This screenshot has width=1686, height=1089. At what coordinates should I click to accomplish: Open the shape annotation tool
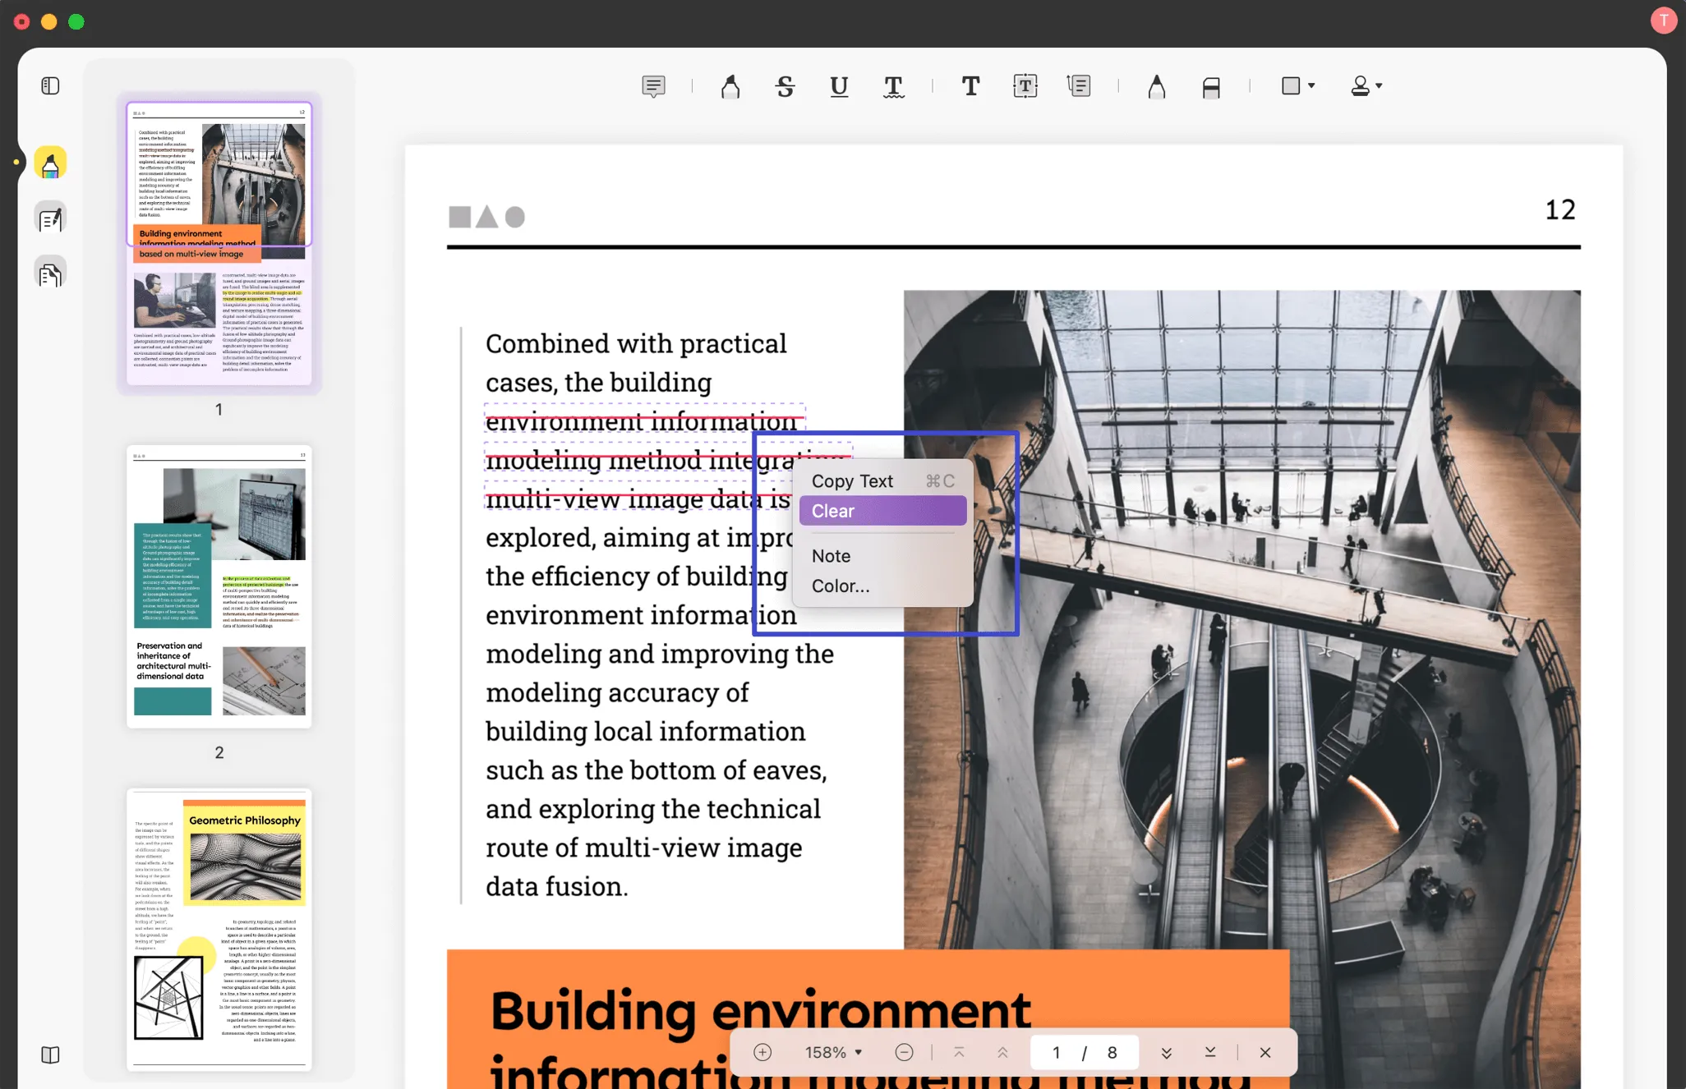pyautogui.click(x=1292, y=86)
